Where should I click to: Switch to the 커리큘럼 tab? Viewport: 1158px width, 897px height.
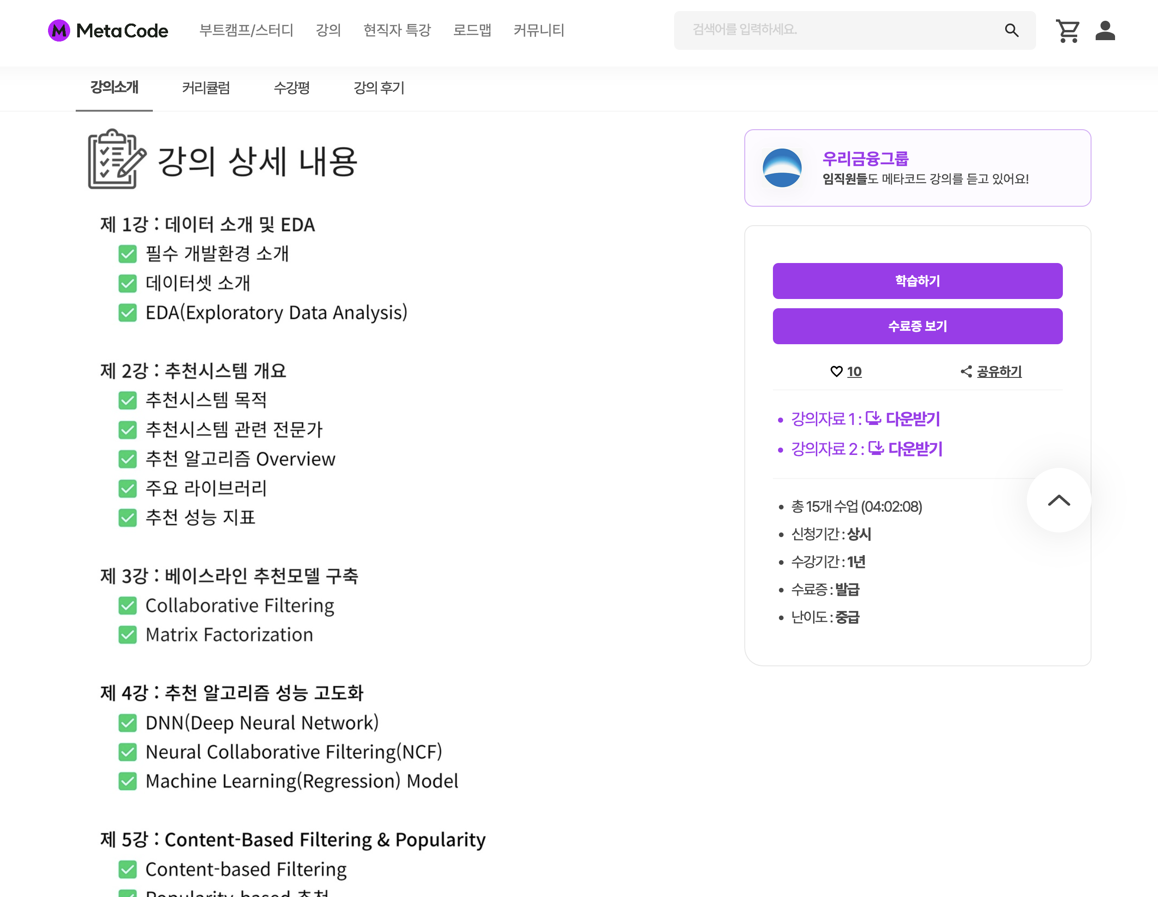coord(206,87)
